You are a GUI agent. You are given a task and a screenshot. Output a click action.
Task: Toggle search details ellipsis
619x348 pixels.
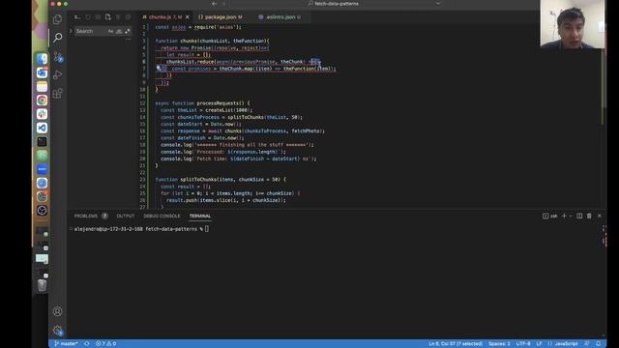pos(128,39)
